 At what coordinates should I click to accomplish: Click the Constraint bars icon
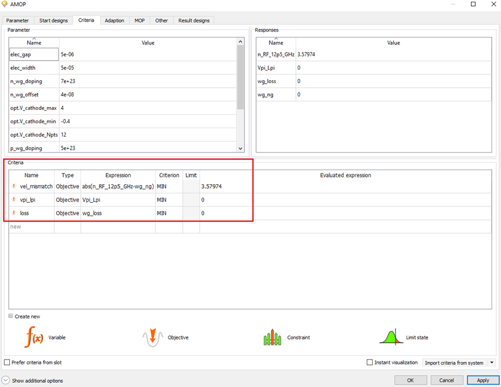click(x=273, y=337)
